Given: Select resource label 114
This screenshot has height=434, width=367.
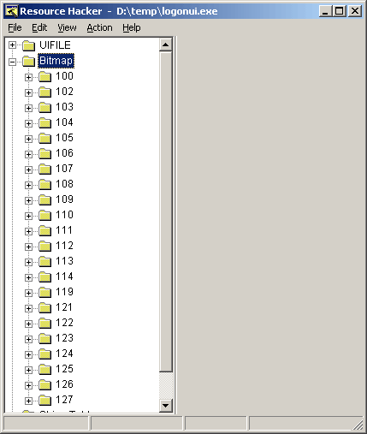Looking at the screenshot, I should pos(64,276).
